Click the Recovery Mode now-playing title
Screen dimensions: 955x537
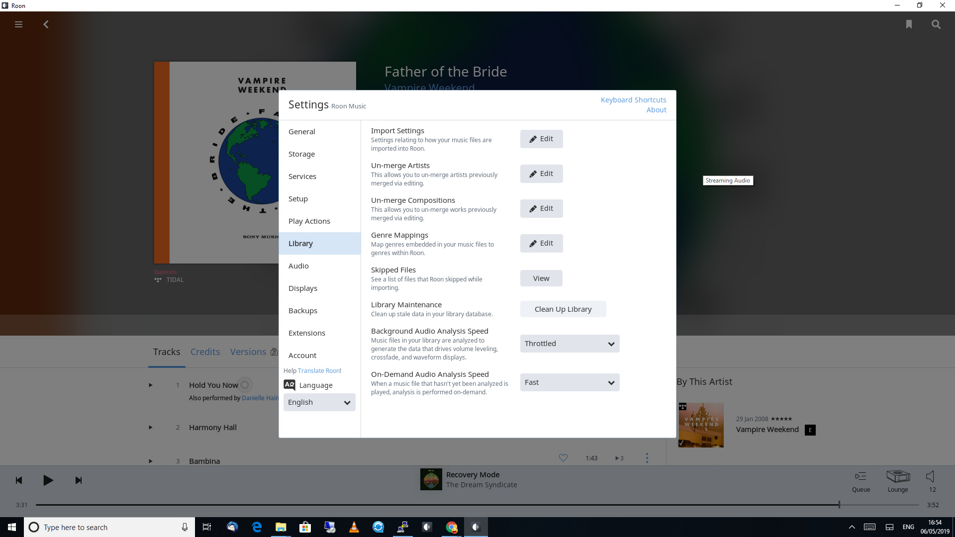click(x=473, y=475)
